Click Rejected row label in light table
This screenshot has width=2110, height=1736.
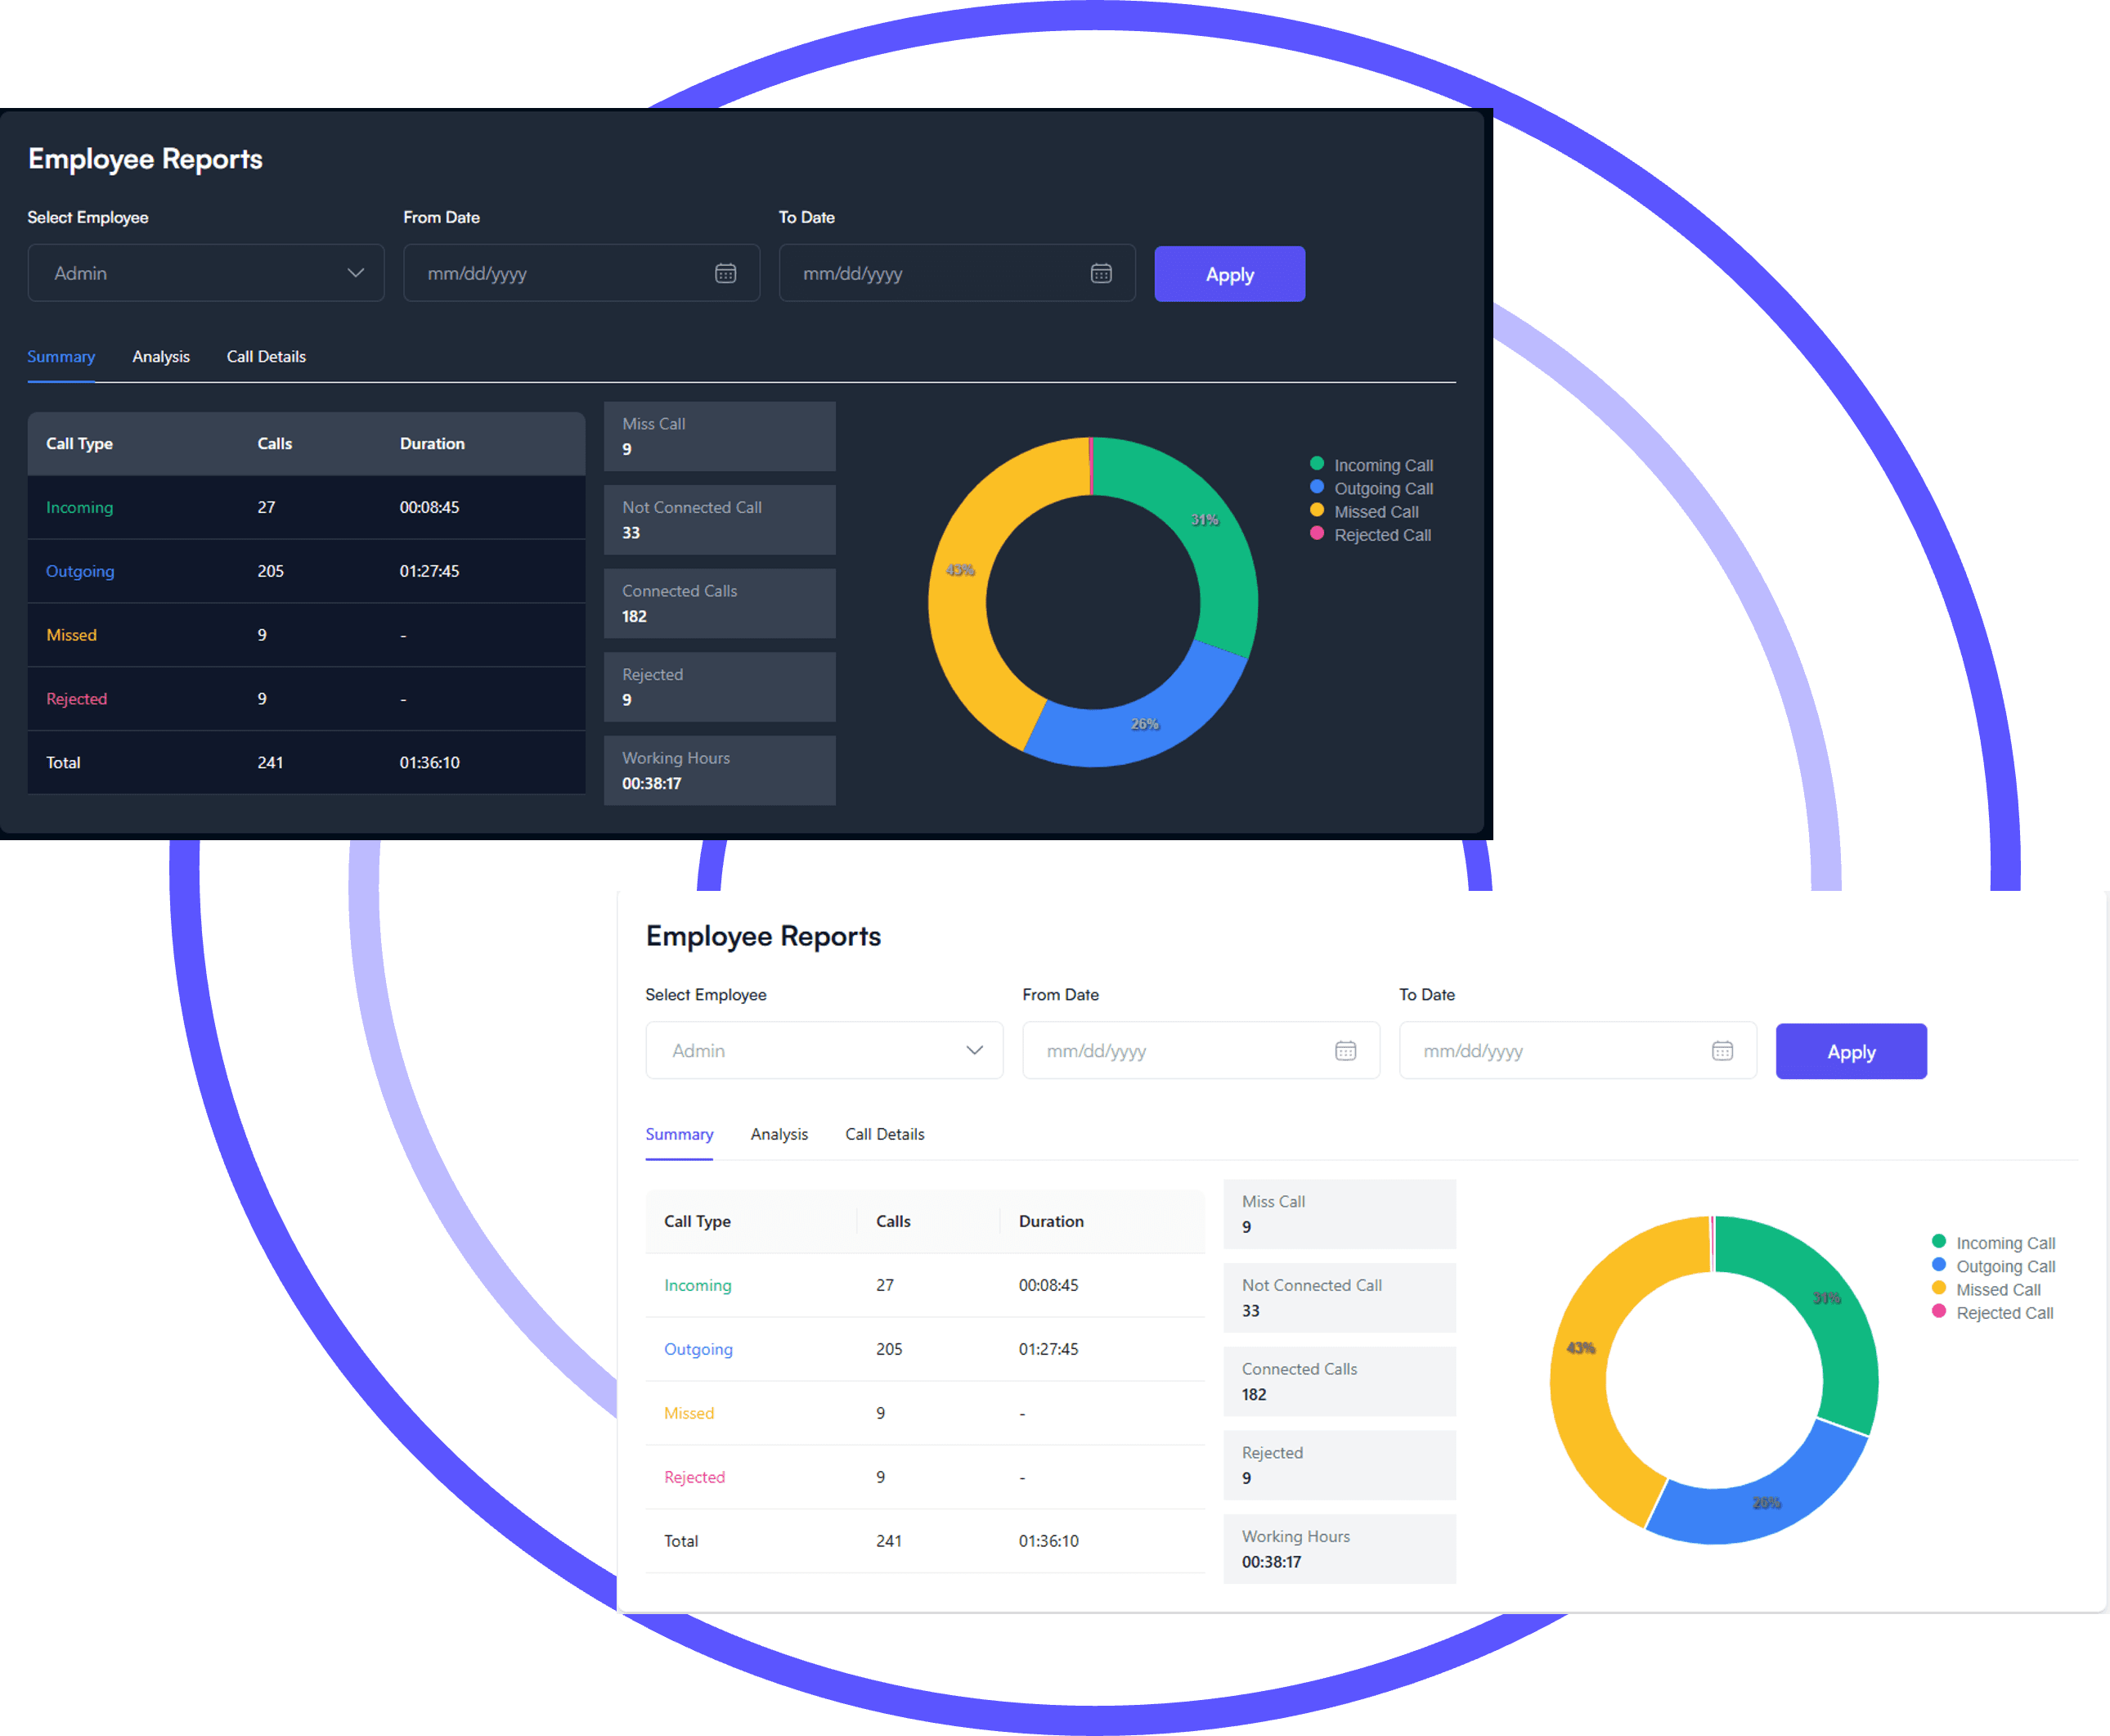pyautogui.click(x=694, y=1477)
